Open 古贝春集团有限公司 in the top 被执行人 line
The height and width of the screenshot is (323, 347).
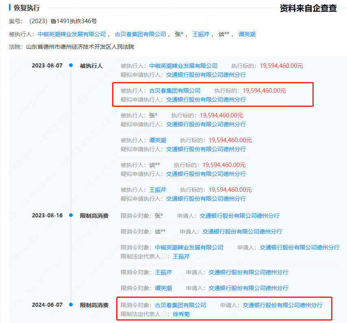(x=141, y=35)
